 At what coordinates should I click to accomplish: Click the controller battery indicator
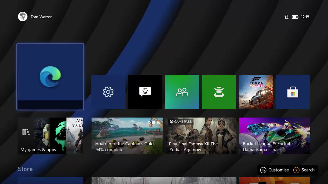click(x=295, y=17)
